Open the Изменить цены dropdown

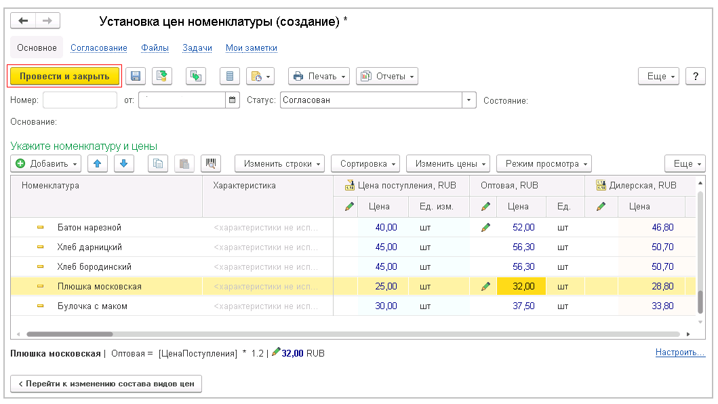click(448, 163)
